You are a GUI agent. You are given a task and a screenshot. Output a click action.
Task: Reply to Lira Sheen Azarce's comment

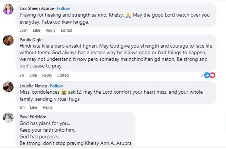coord(51,30)
